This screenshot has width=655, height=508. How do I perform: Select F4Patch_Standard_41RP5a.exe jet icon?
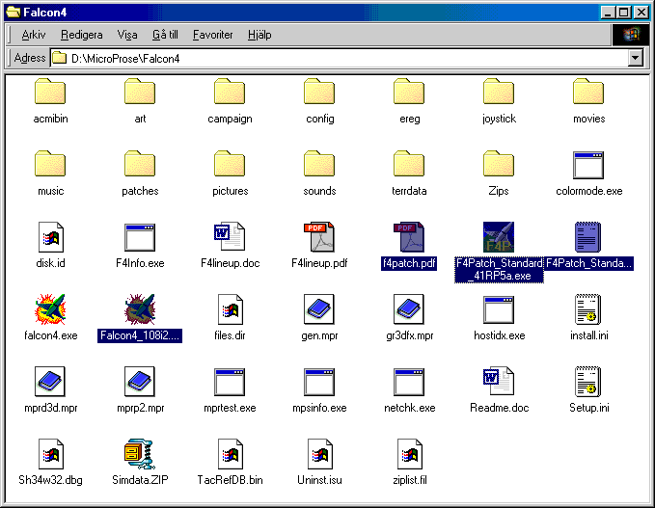499,237
